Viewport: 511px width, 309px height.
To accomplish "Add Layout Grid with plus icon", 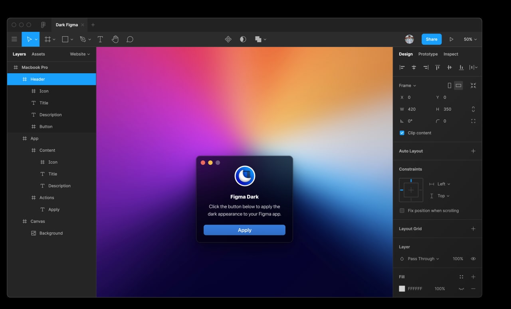I will (473, 229).
